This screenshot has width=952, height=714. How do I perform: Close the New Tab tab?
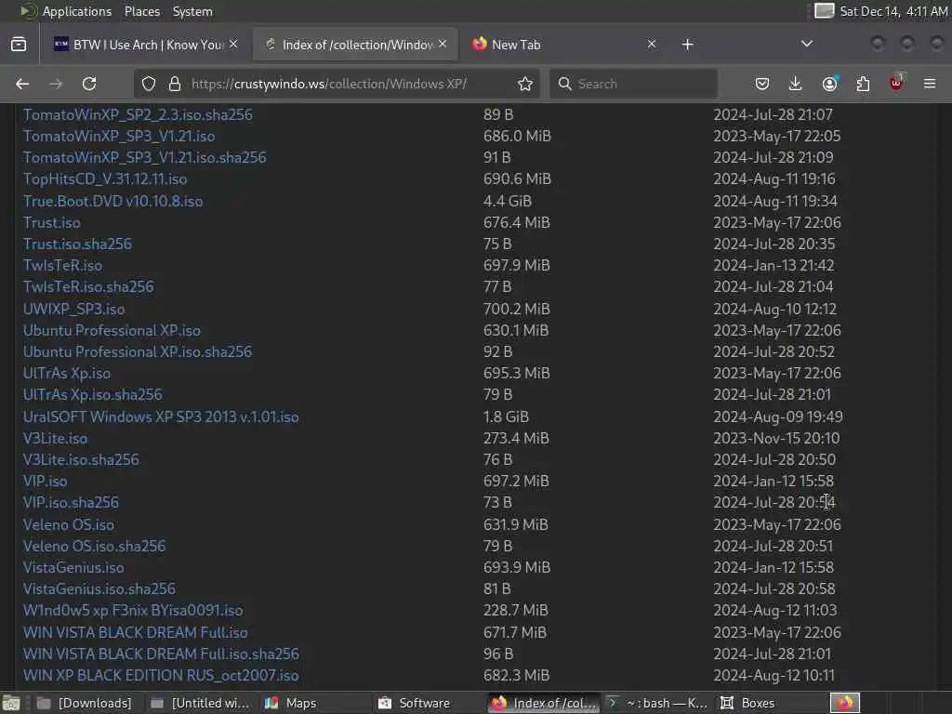point(652,45)
